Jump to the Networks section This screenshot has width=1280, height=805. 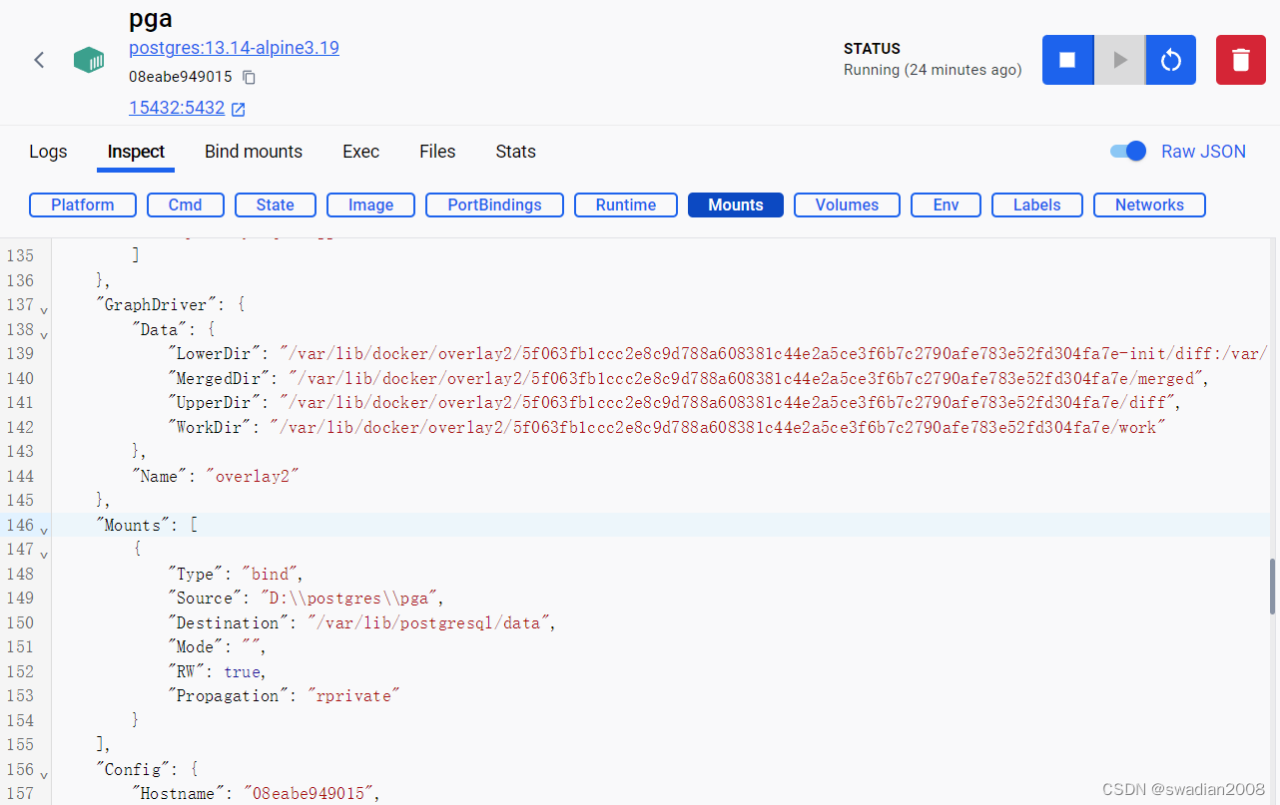click(x=1149, y=204)
